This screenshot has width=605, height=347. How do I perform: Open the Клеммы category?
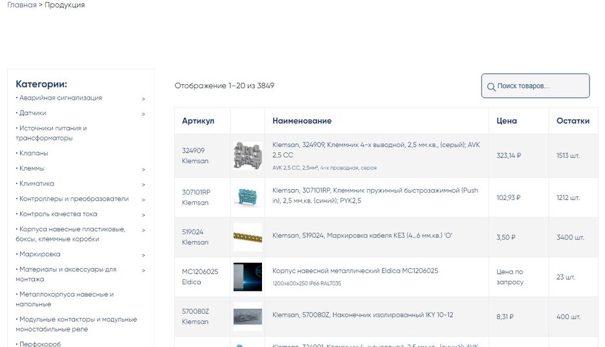tap(32, 168)
